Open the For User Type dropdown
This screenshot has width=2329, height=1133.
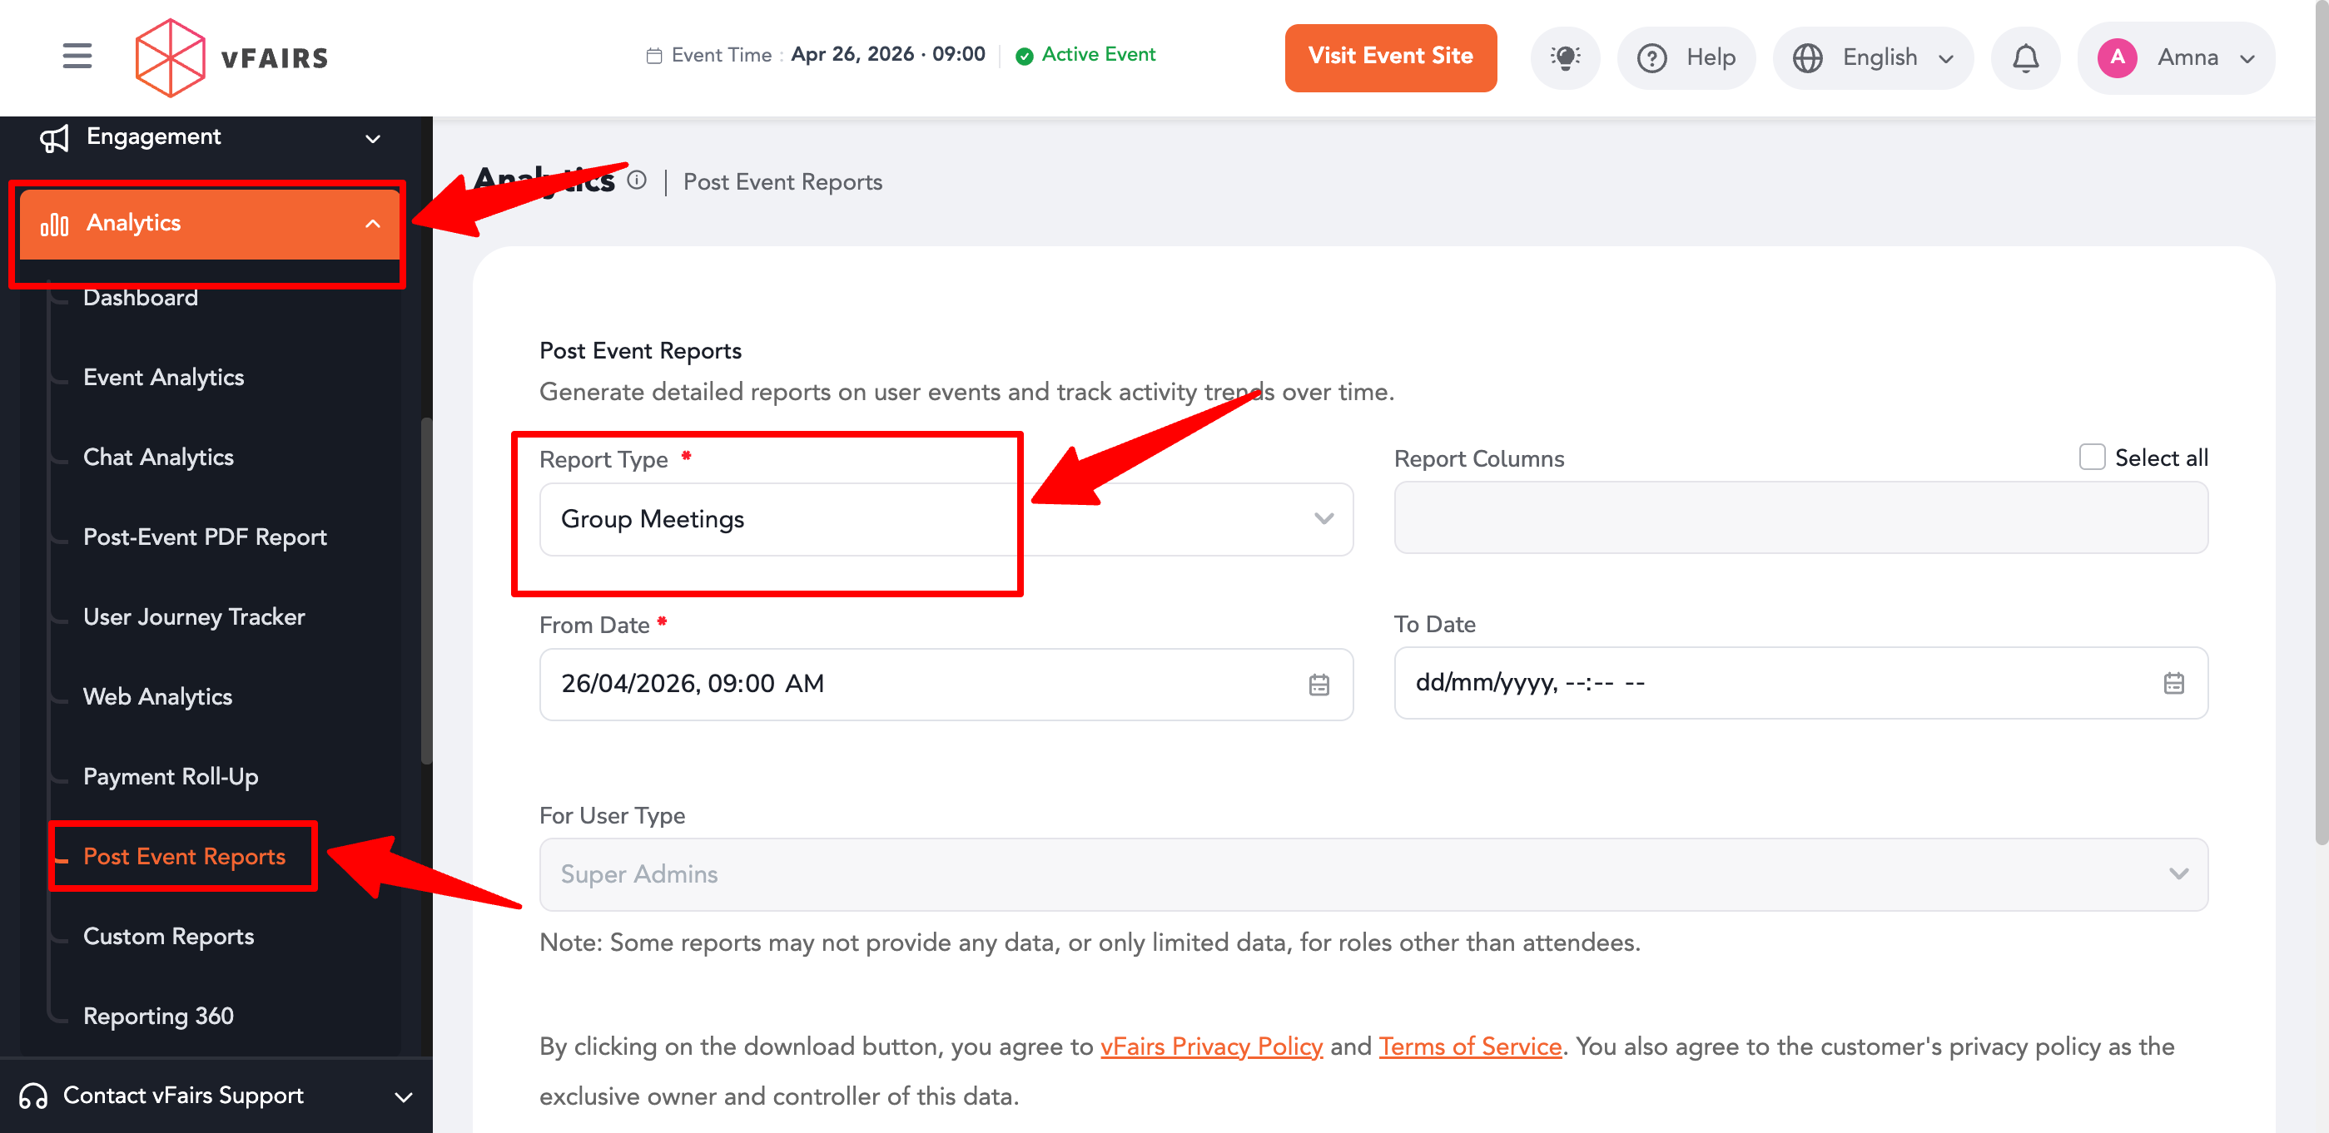1373,873
